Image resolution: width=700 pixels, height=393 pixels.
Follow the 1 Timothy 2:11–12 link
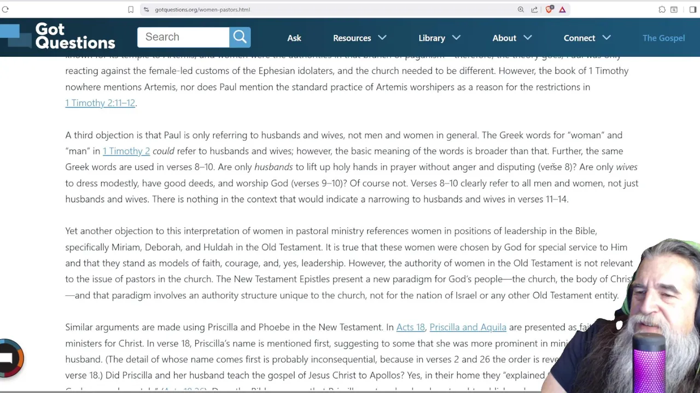(100, 103)
